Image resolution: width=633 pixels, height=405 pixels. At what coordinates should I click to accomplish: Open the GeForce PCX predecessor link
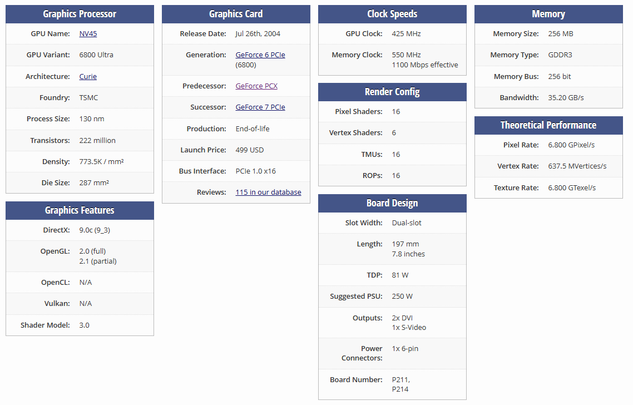coord(257,86)
